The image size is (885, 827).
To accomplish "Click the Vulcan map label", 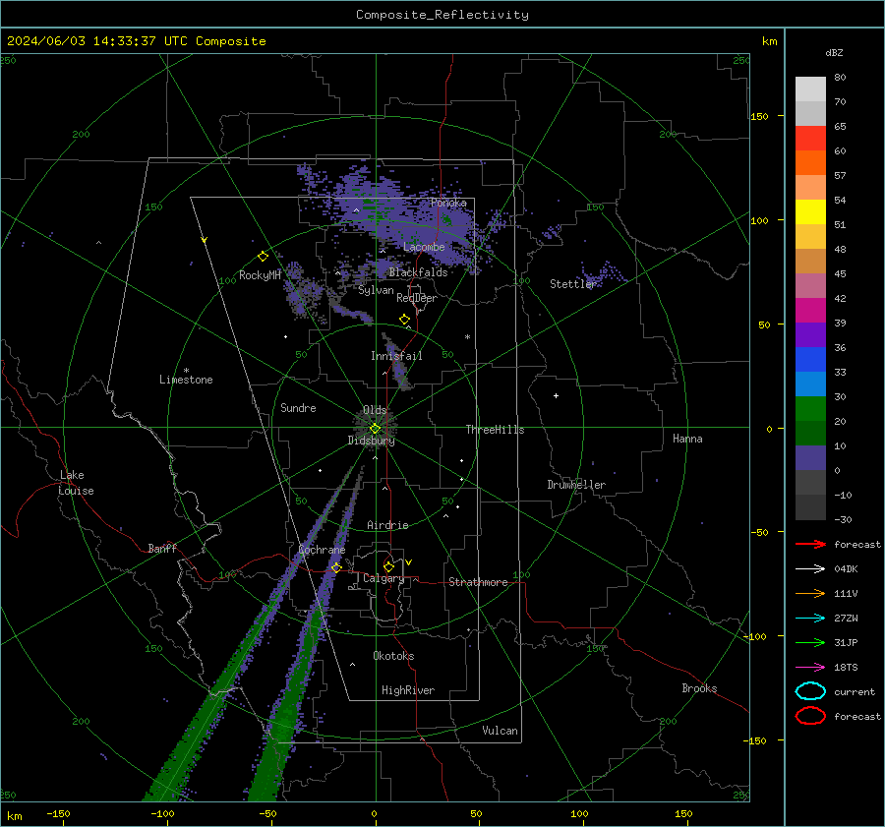I will coord(501,731).
